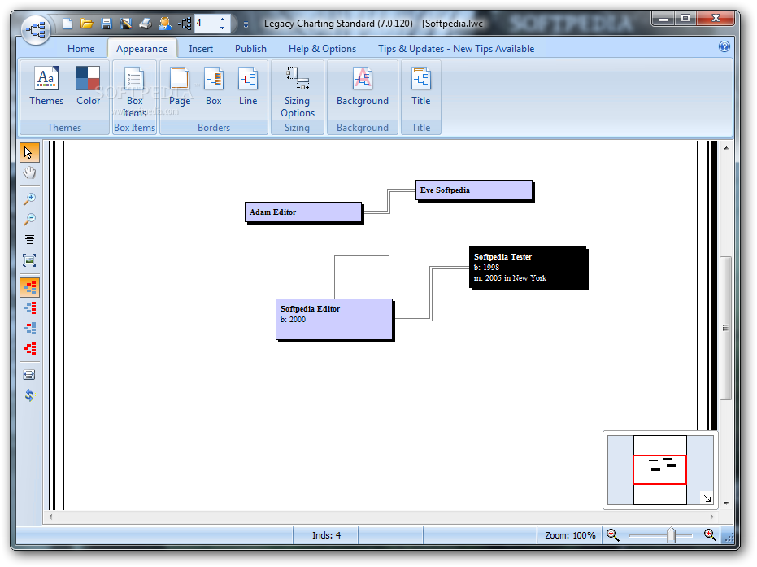Screen dimensions: 757x567
Task: Open the Publish tab
Action: pos(250,49)
